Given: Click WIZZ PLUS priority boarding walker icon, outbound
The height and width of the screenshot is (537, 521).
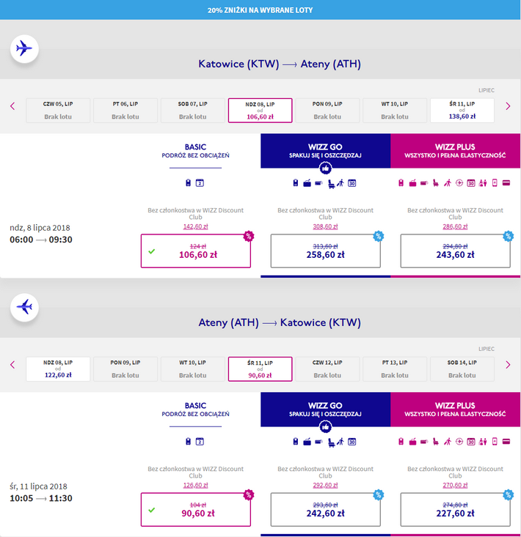Looking at the screenshot, I should click(448, 183).
